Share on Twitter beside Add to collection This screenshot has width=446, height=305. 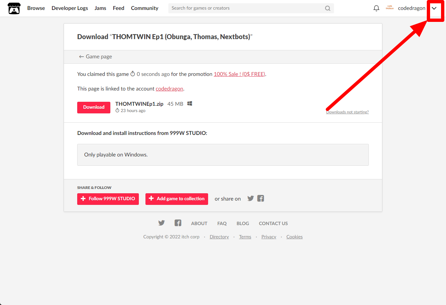click(x=251, y=198)
